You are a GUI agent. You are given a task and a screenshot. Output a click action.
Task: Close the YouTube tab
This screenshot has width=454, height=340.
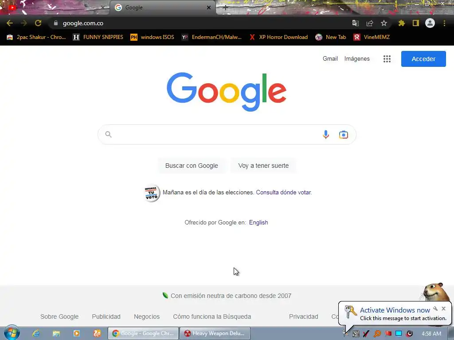102,8
